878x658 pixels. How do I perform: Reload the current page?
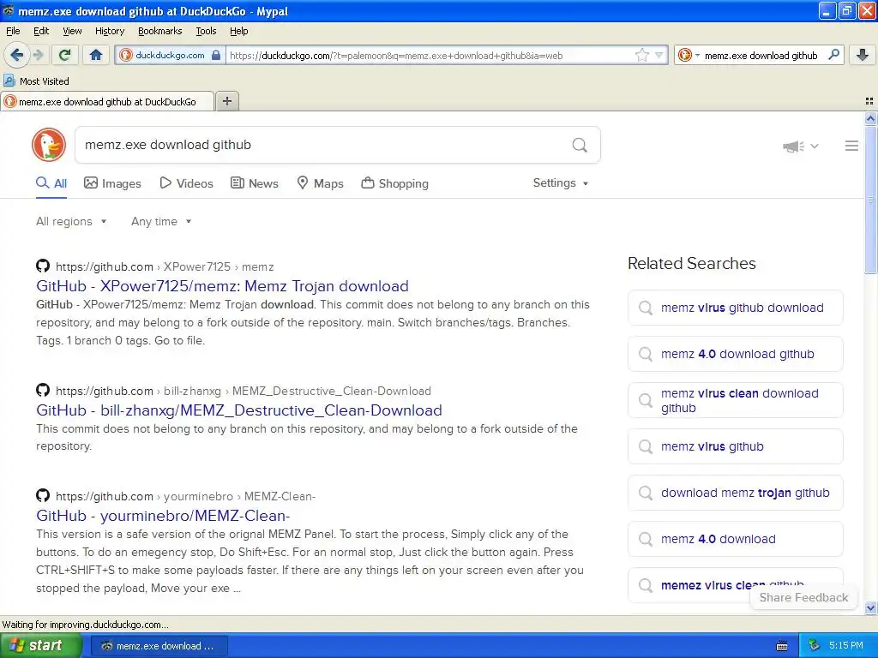64,55
